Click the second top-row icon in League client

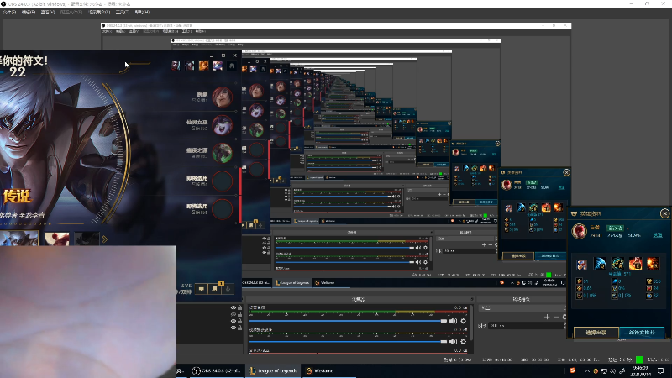pos(190,66)
